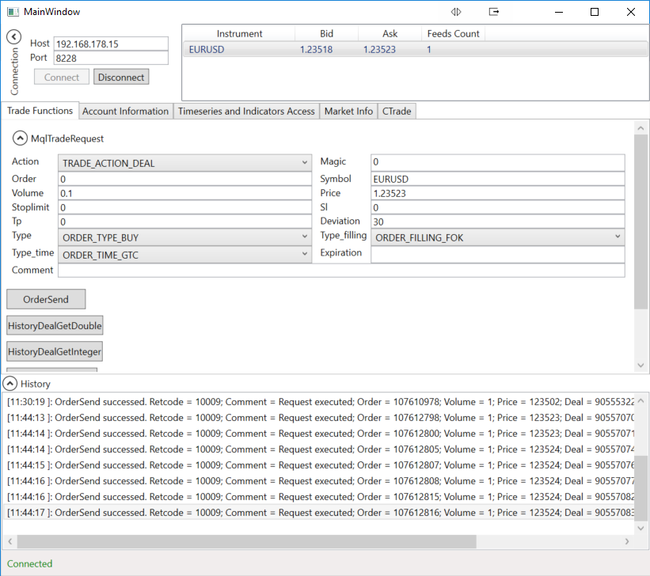
Task: Focus the Order input field
Action: [185, 179]
